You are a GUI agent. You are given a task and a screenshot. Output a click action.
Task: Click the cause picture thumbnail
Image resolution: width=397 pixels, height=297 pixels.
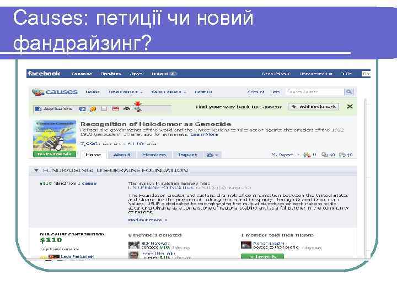(55, 136)
